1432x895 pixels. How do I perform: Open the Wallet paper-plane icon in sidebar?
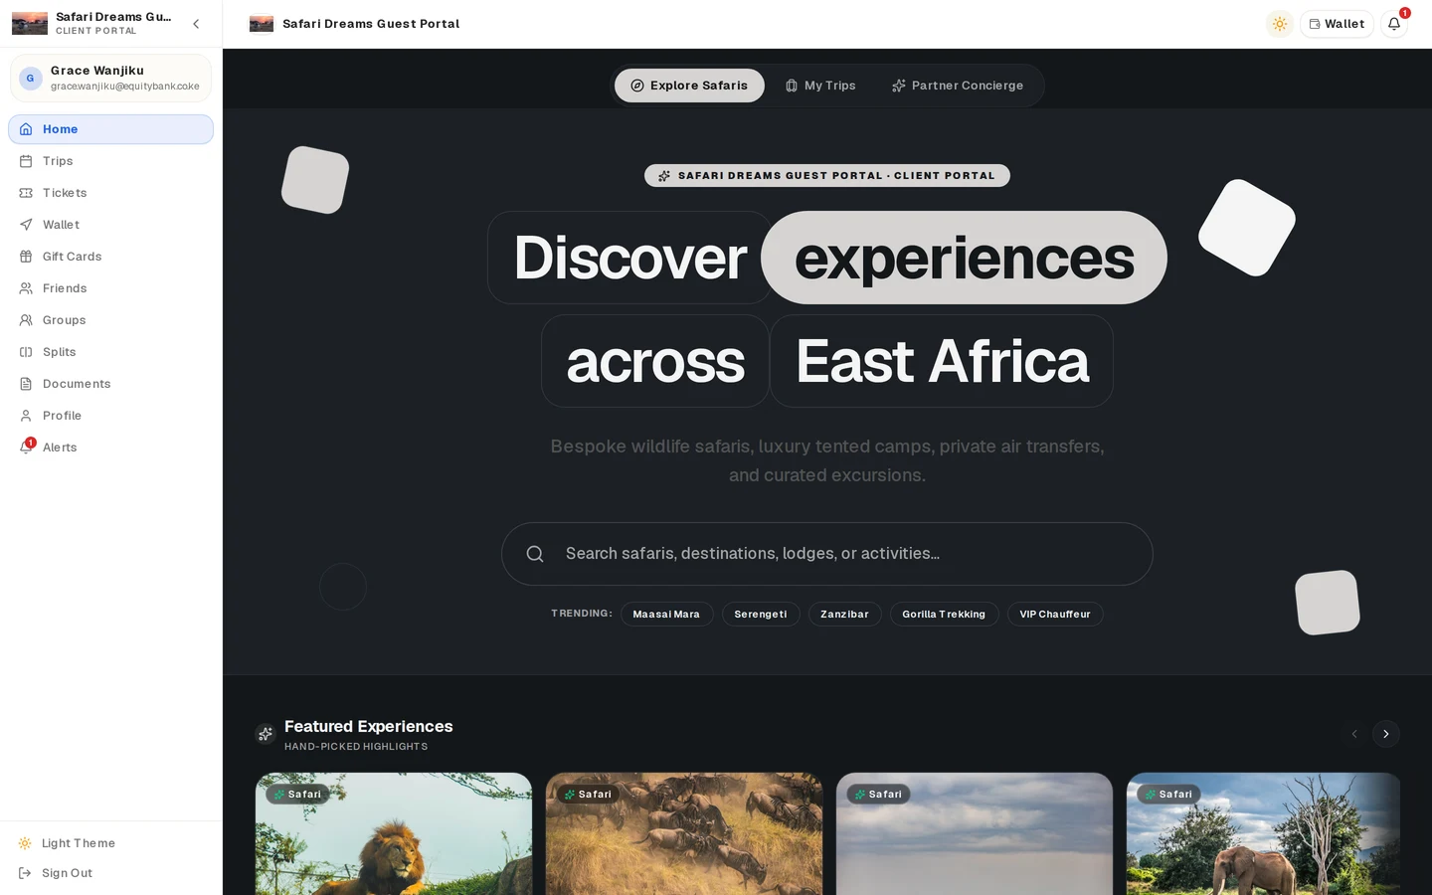coord(26,225)
